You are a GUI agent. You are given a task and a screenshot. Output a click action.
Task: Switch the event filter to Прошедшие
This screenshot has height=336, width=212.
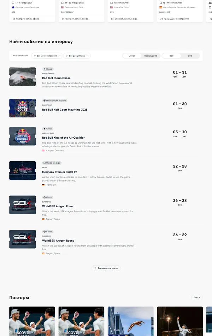point(151,56)
